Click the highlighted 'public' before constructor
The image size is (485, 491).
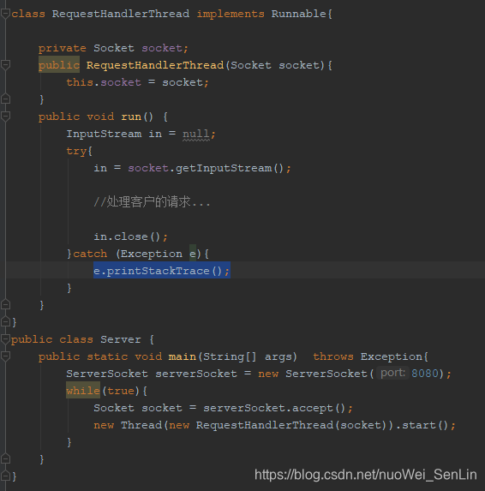[x=59, y=65]
